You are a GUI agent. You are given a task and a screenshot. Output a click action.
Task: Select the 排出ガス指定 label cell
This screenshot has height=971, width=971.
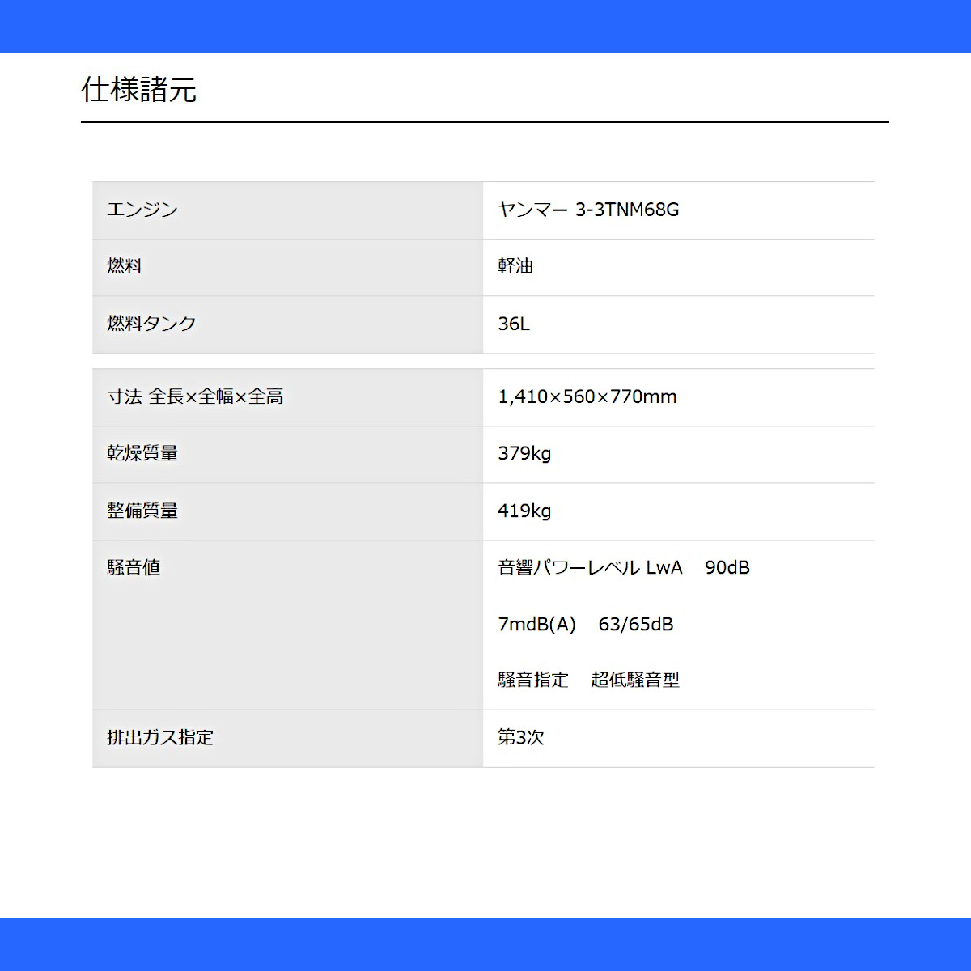pyautogui.click(x=287, y=739)
